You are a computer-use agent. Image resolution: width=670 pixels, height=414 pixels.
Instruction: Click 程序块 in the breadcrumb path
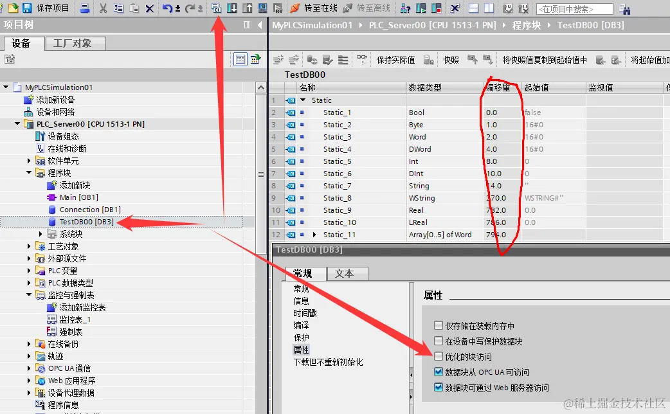point(527,25)
